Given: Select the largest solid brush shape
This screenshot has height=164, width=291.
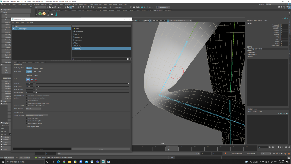Looking at the screenshot, I should pos(28,79).
